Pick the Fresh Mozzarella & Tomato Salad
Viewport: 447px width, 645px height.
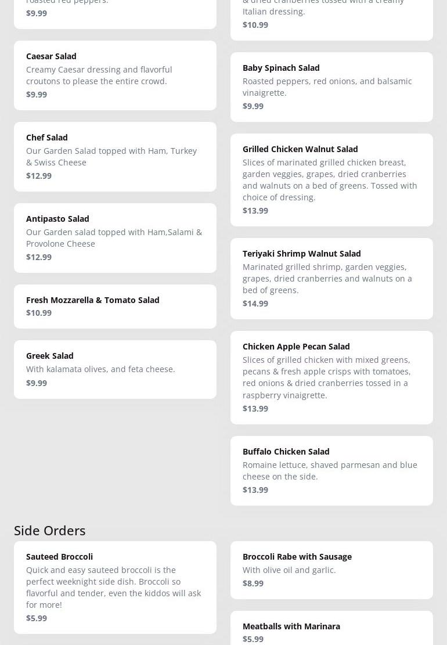115,306
